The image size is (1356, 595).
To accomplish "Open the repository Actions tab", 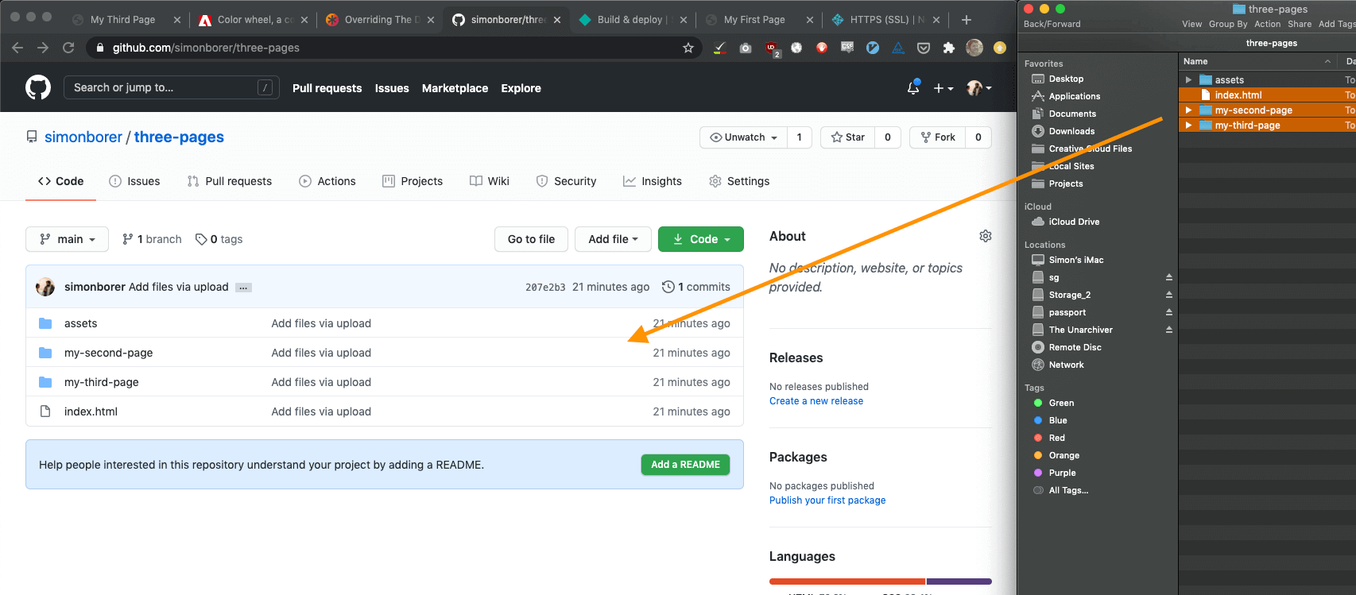I will (x=327, y=181).
